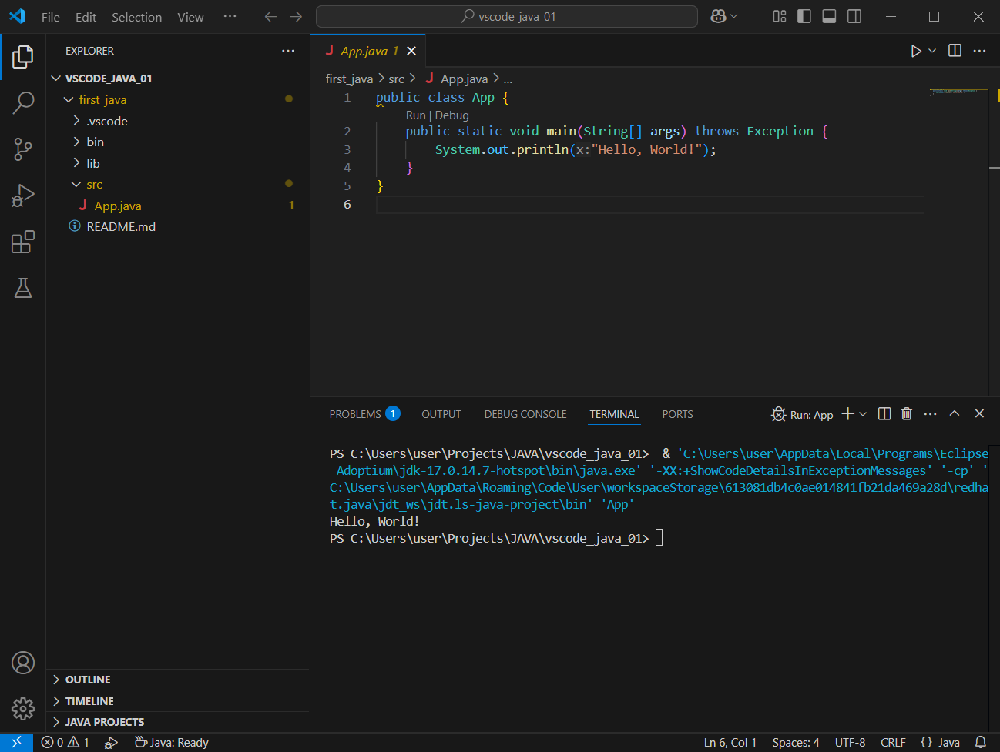The height and width of the screenshot is (752, 1000).
Task: Toggle the Secondary Side Bar
Action: tap(854, 16)
